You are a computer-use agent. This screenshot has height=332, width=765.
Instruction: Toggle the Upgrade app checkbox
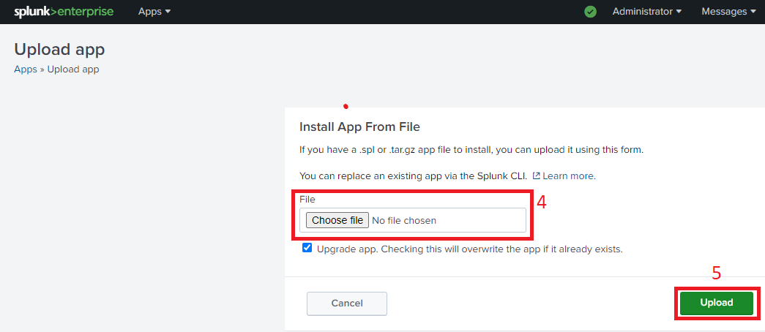click(307, 248)
